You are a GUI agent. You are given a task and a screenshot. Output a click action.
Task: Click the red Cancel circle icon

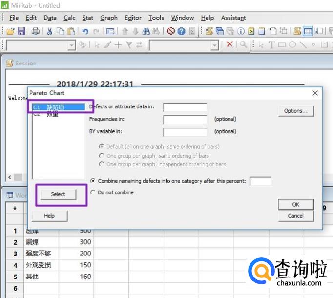[171, 31]
